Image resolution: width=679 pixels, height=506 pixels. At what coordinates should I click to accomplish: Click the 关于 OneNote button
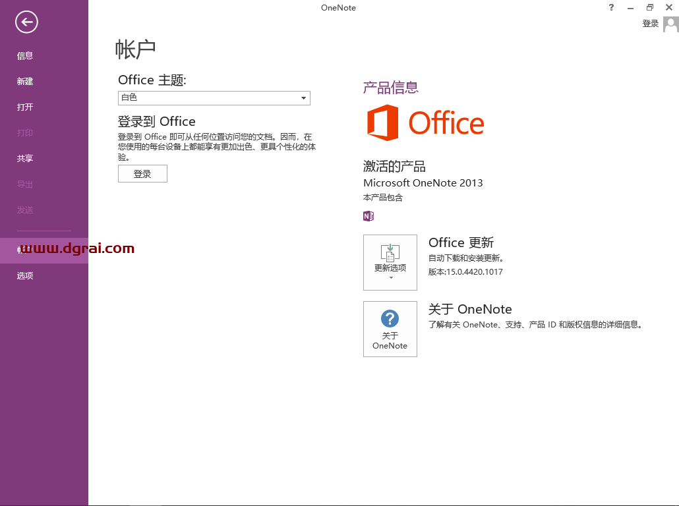pos(390,329)
